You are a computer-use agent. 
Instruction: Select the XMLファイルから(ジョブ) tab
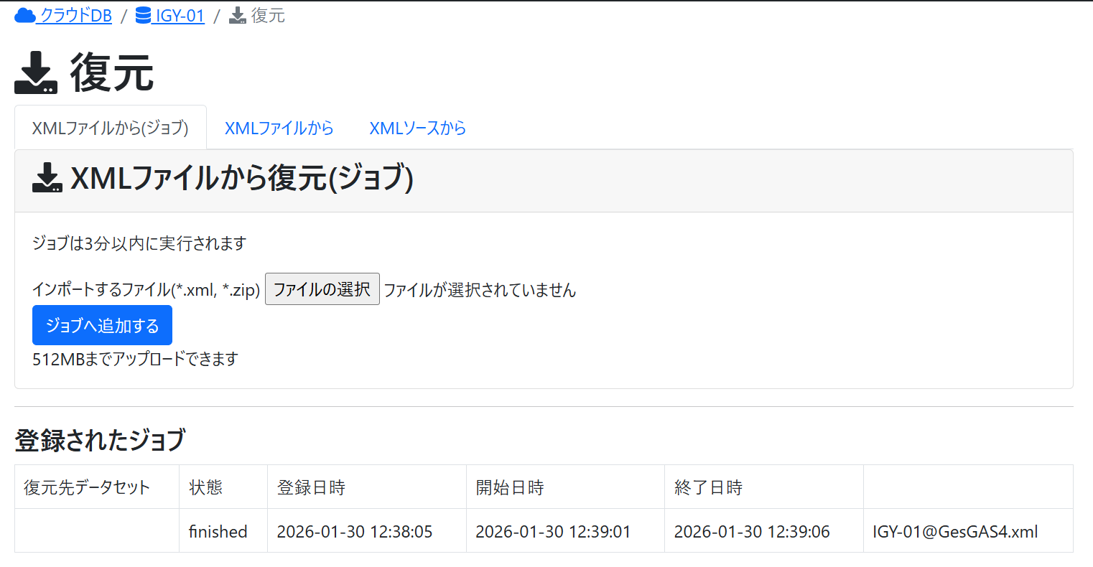pos(111,128)
